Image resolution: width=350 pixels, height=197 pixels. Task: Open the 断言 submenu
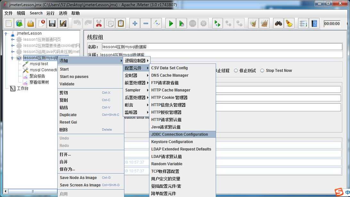pyautogui.click(x=137, y=105)
